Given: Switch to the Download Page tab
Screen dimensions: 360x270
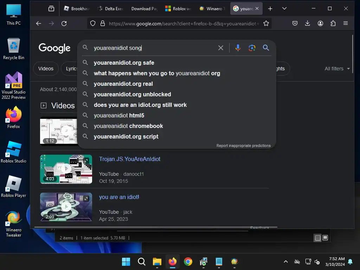Looking at the screenshot, I should 144,9.
